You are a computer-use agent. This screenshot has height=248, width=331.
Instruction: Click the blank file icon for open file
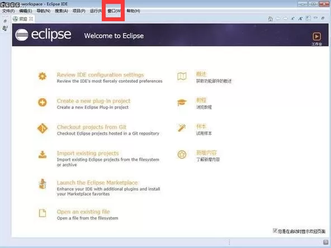[42, 213]
